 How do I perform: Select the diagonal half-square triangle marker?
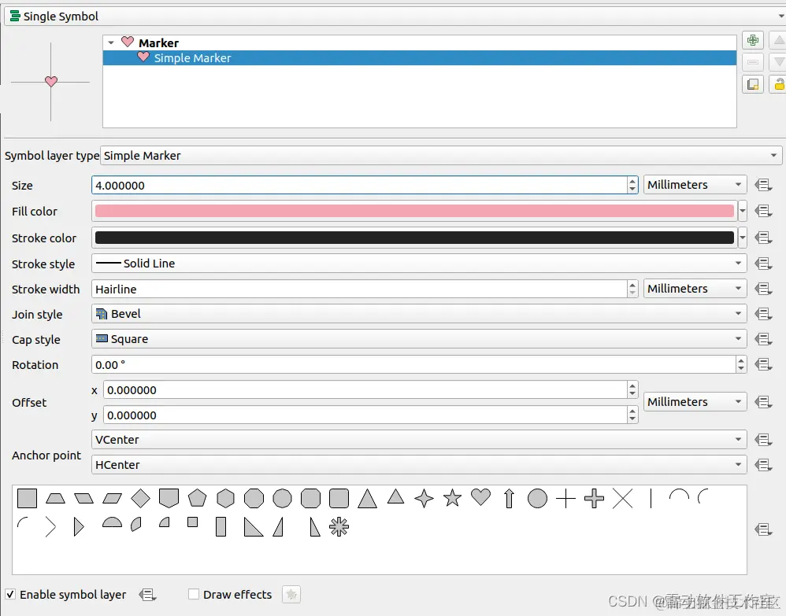[253, 526]
